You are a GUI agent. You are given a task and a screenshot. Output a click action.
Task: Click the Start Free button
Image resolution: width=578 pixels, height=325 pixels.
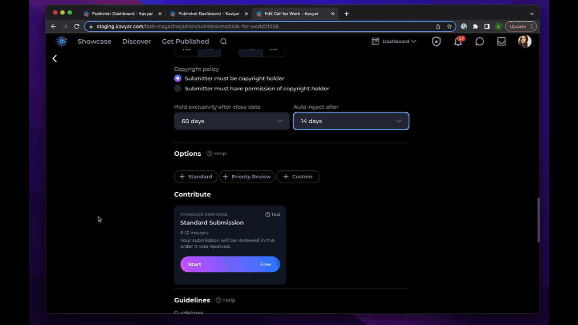point(230,265)
